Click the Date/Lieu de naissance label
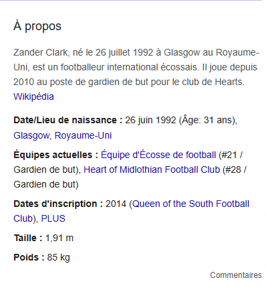The image size is (266, 288). [68, 120]
